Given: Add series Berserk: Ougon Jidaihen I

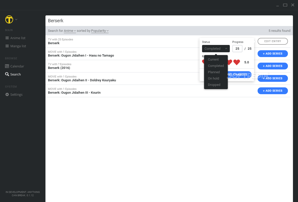Looking at the screenshot, I should [x=272, y=54].
